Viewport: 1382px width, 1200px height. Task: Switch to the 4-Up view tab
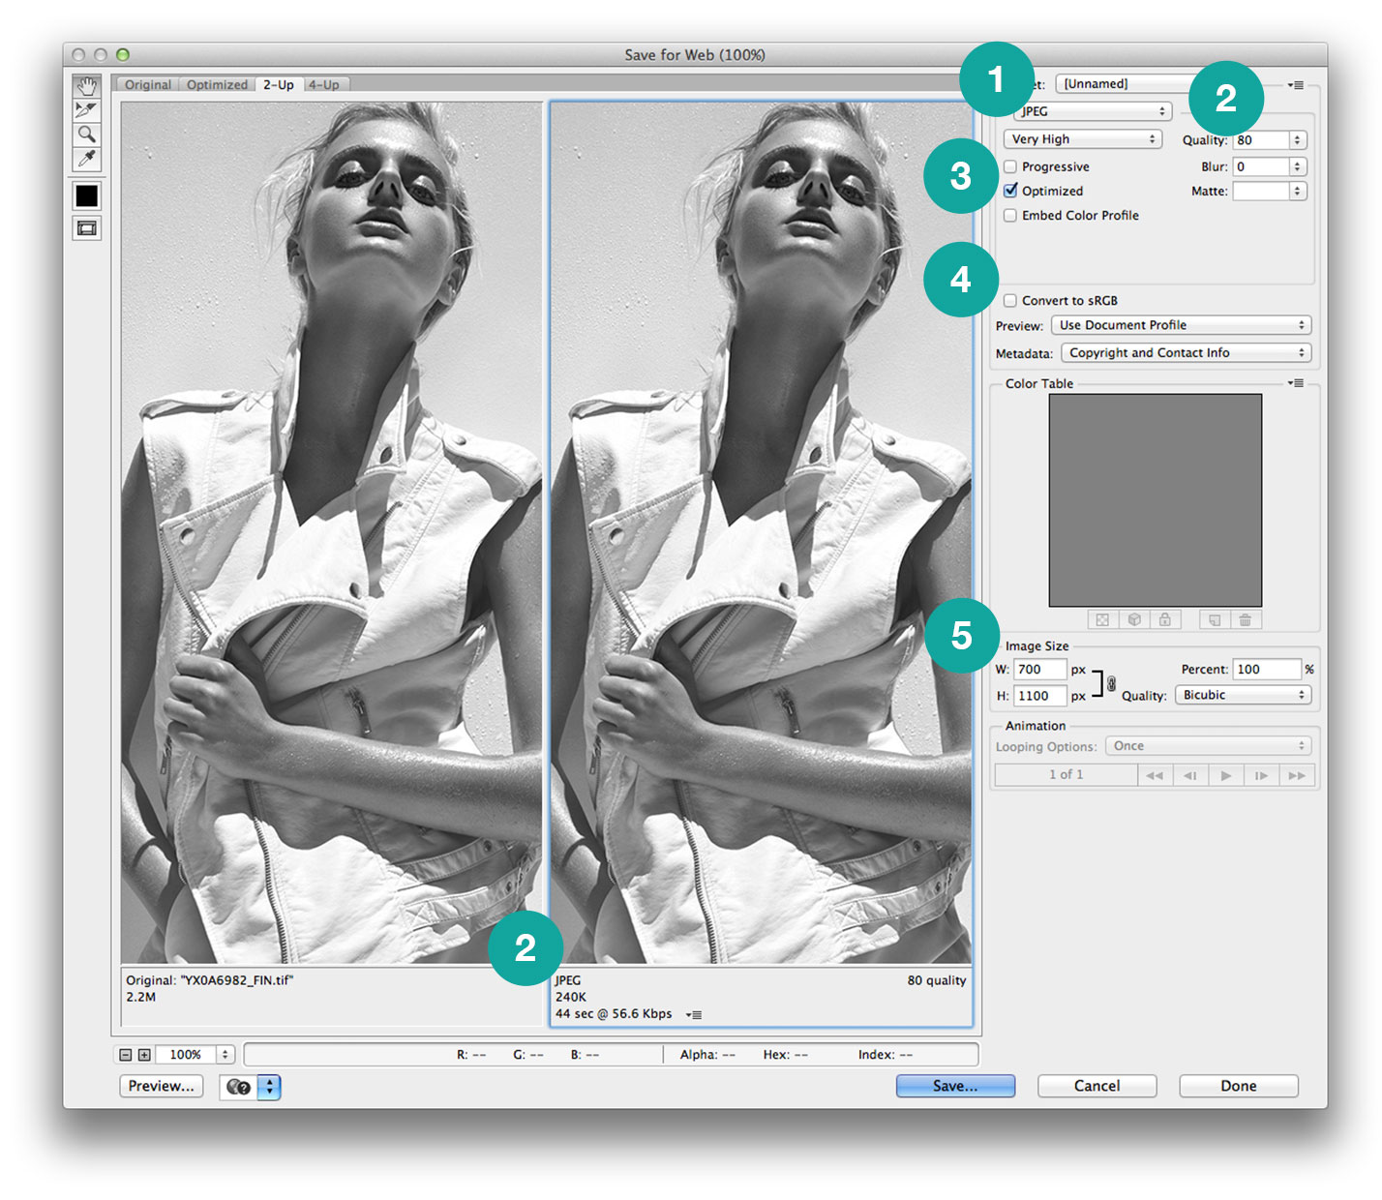pos(324,84)
